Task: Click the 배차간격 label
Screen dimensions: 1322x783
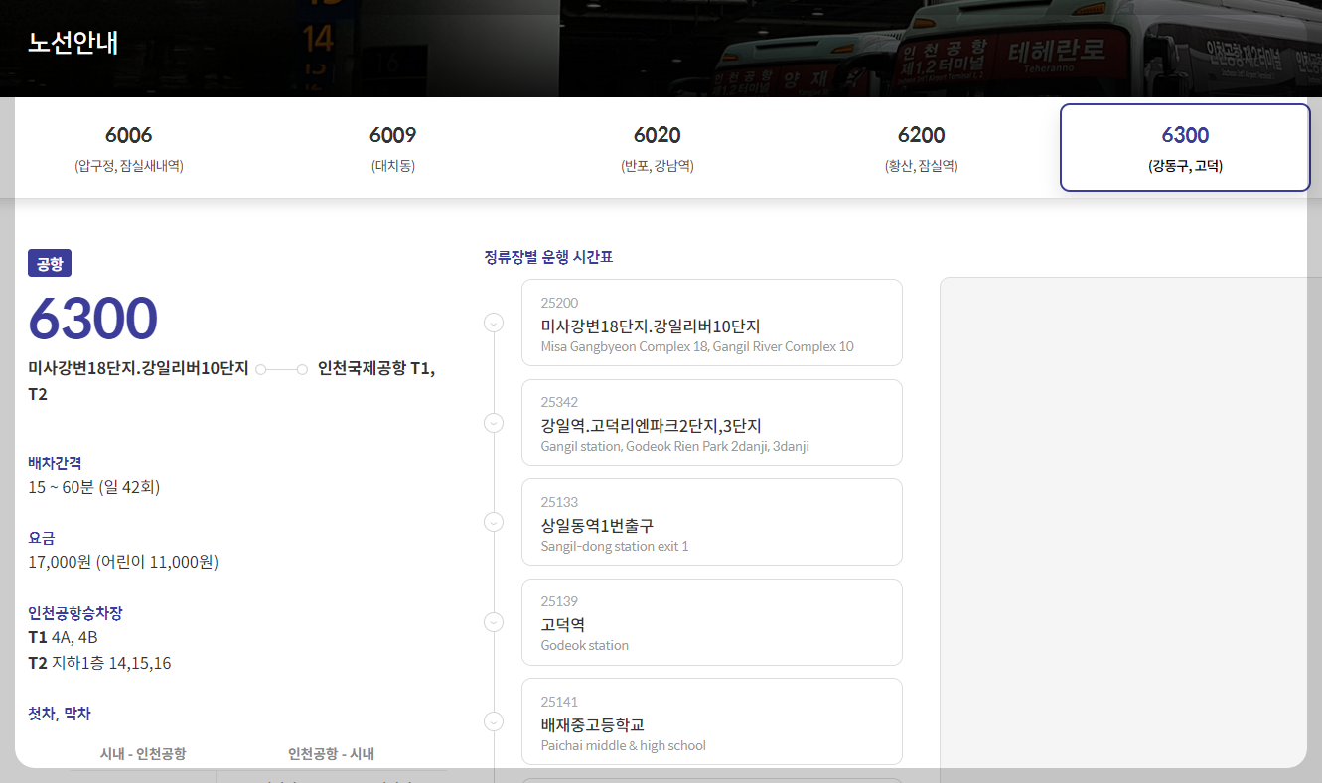Action: [55, 463]
